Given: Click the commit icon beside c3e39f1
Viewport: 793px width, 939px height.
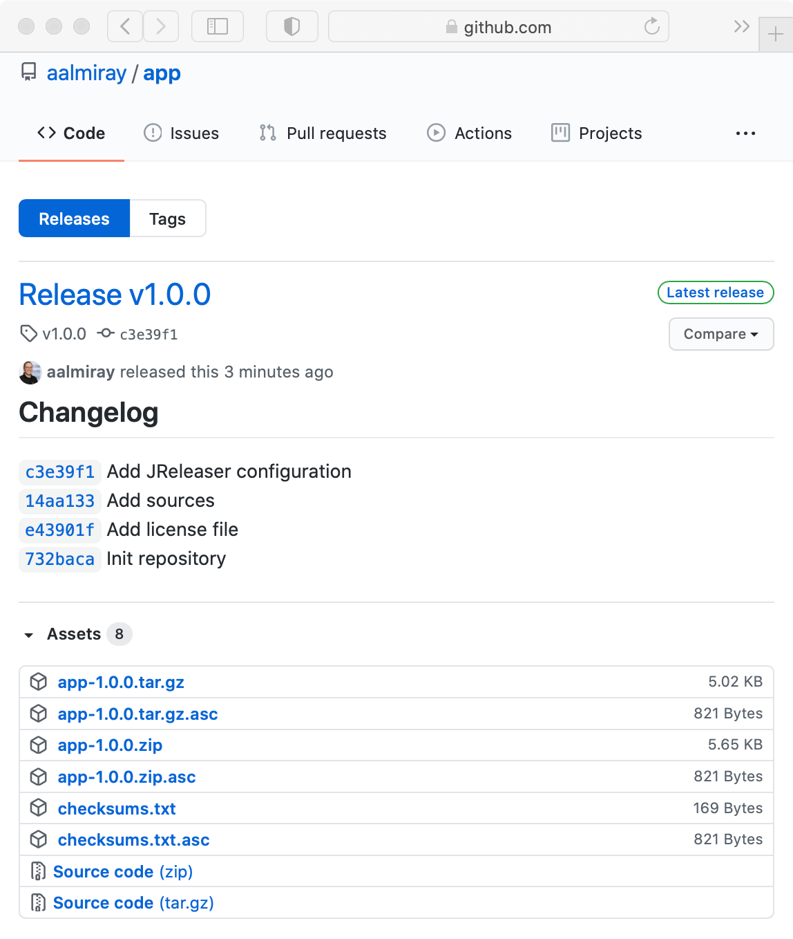Looking at the screenshot, I should (106, 333).
